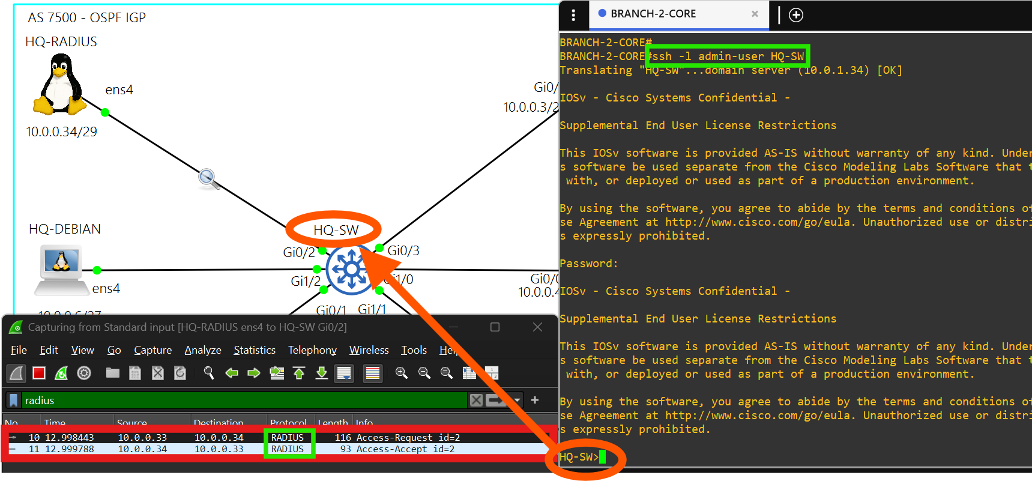Viewport: 1032px width, 481px height.
Task: Zoom in on packet list text
Action: click(x=402, y=374)
